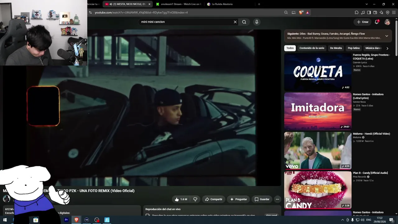Screen dimensions: 398x224
Task: Click the taskbar clock showing 17:22
Action: (x=380, y=220)
